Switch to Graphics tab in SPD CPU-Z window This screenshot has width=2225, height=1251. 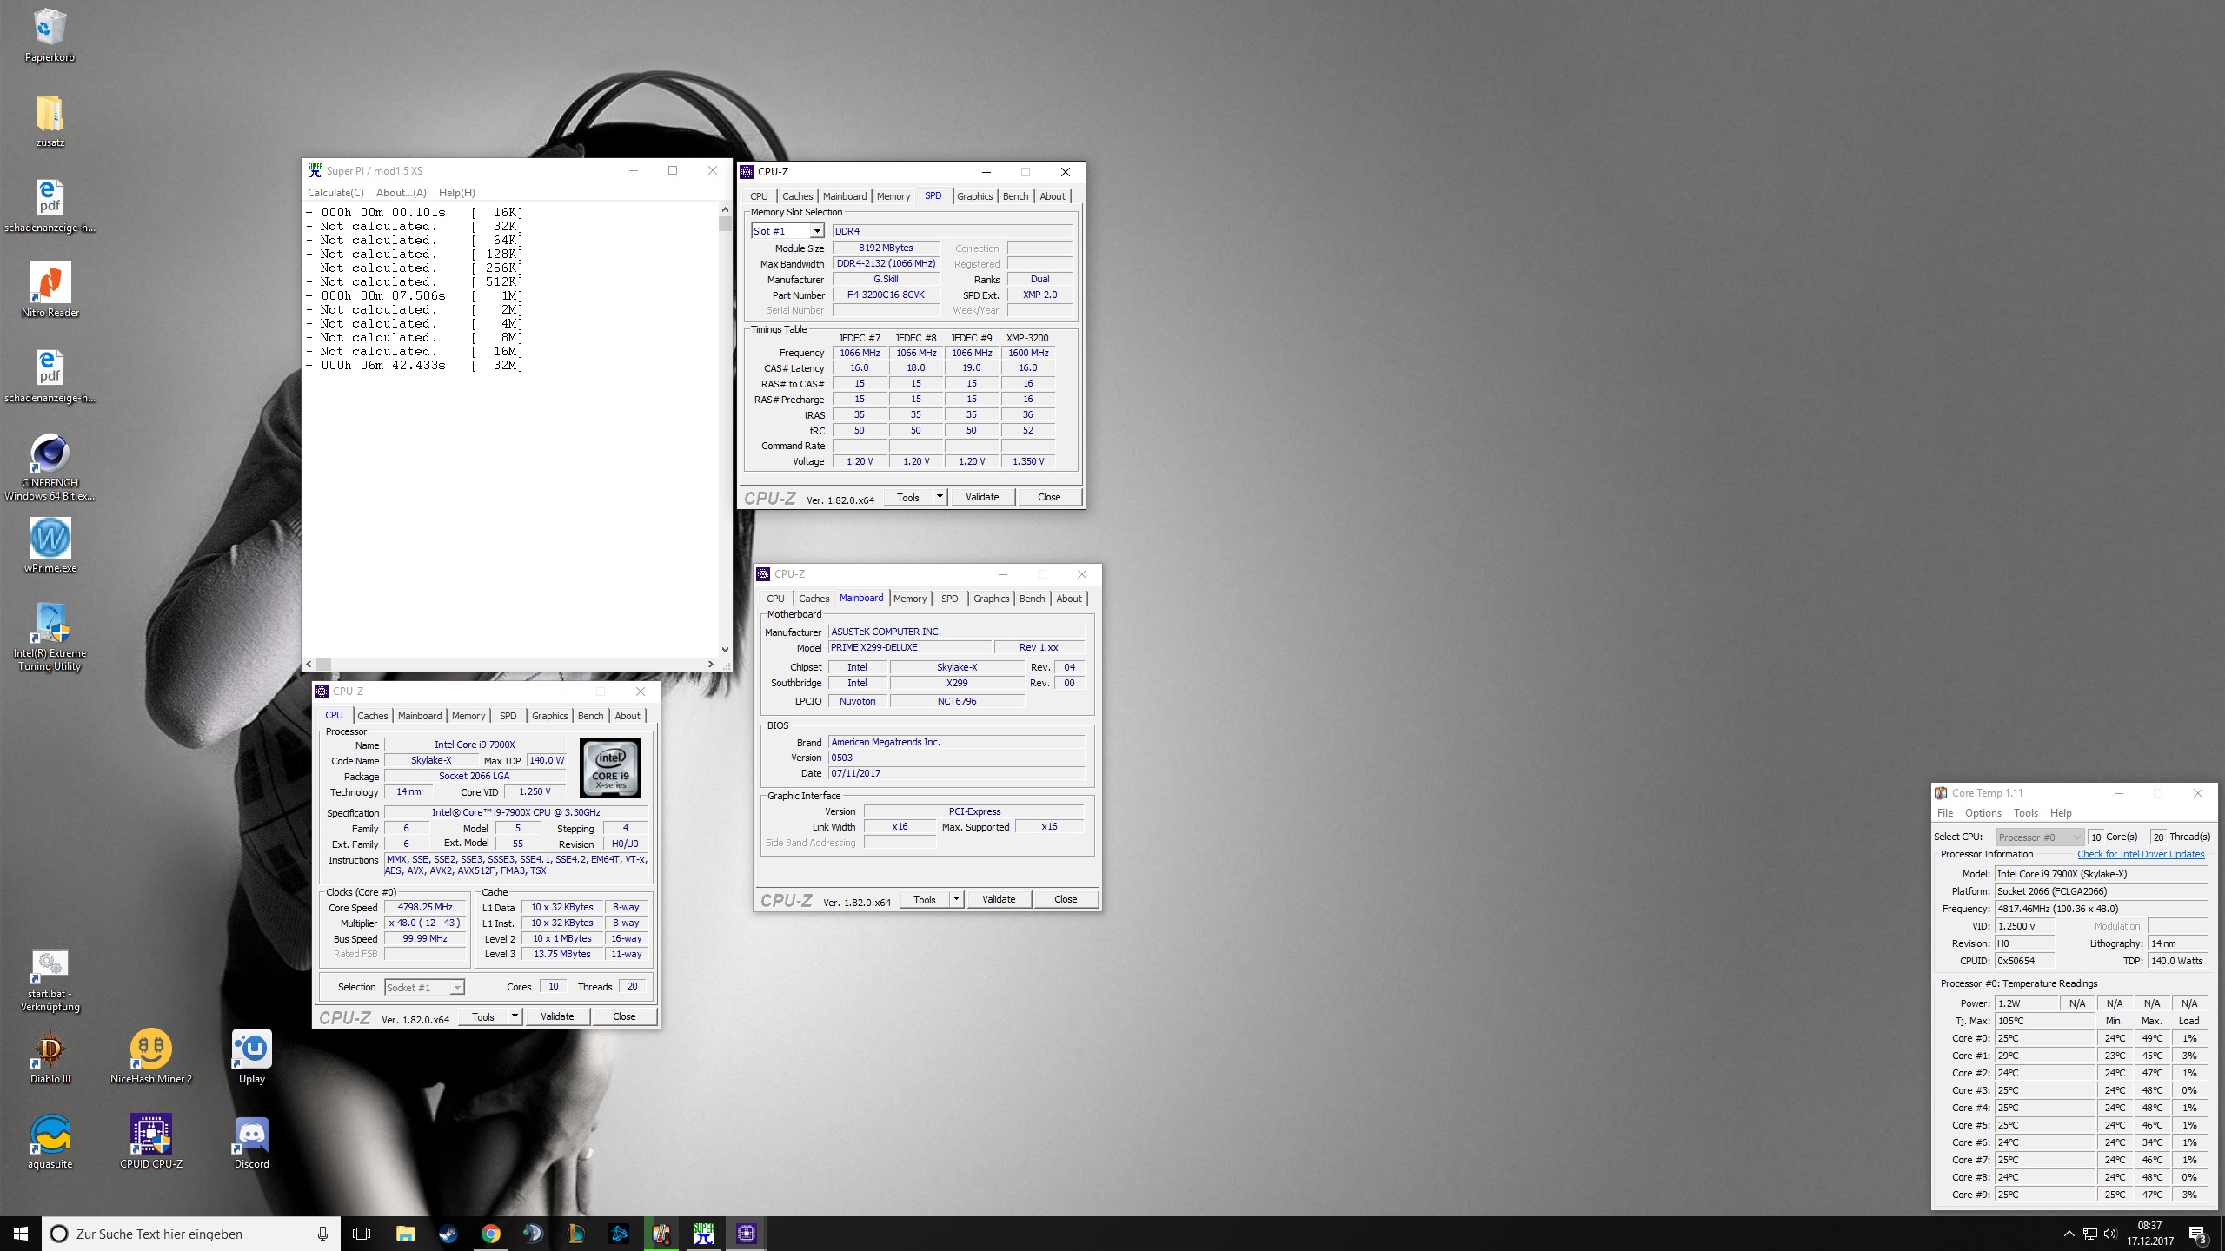(974, 196)
